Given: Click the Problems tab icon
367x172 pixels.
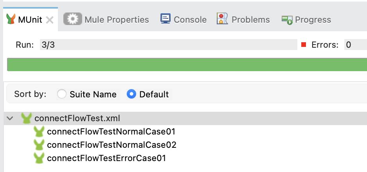Looking at the screenshot, I should pos(222,19).
